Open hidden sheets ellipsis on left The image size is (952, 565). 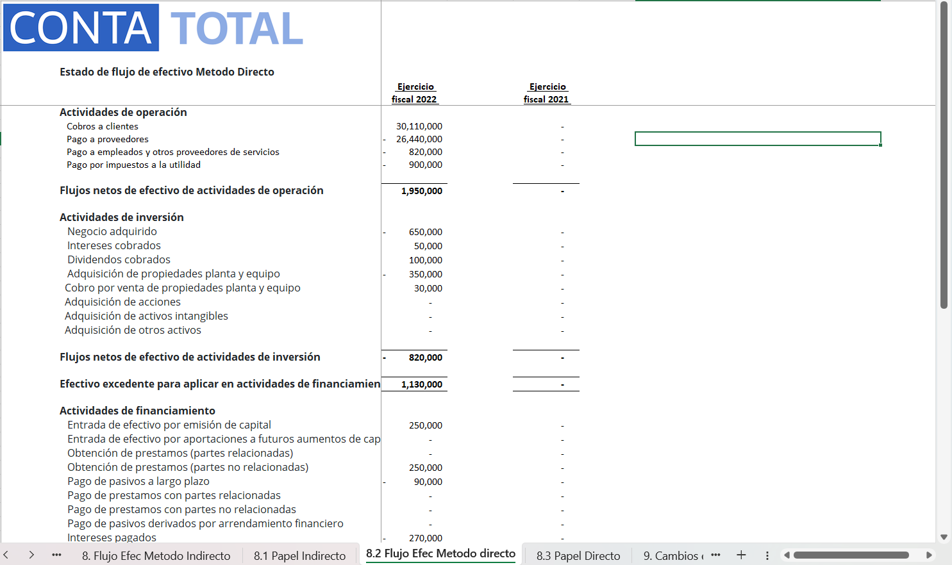56,555
